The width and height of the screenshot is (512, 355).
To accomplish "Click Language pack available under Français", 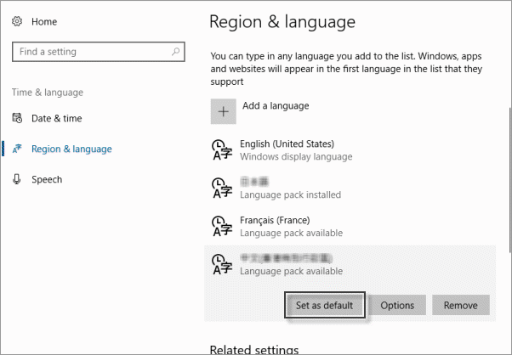I will (x=291, y=233).
